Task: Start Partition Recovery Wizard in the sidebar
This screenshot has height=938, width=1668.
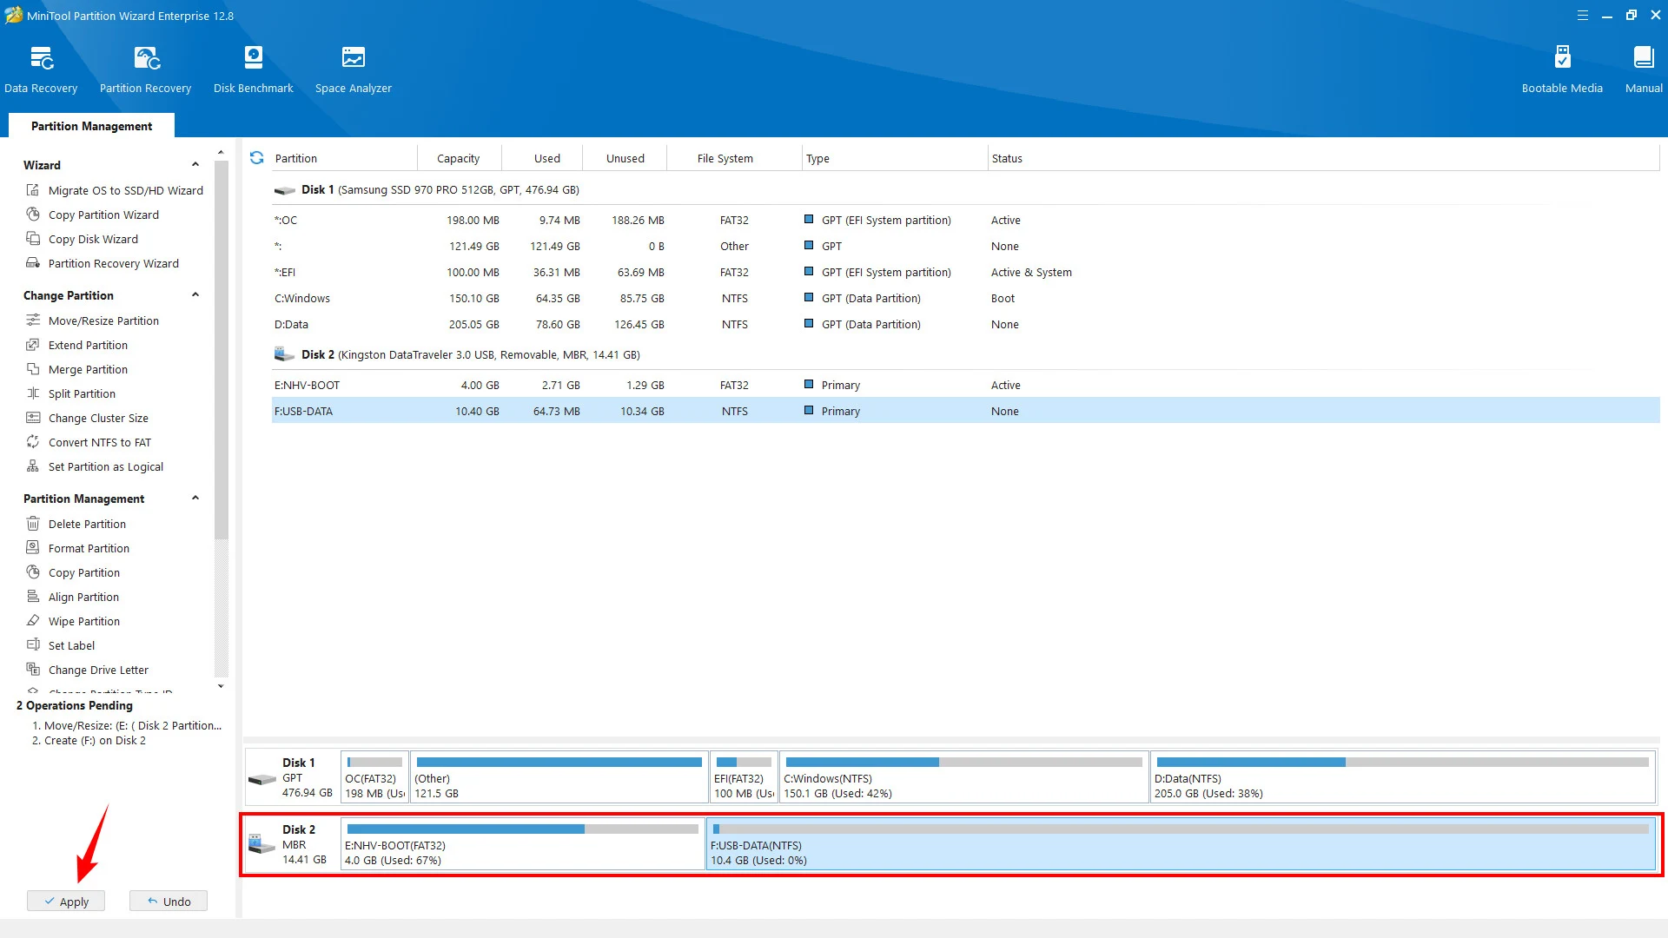Action: tap(102, 263)
